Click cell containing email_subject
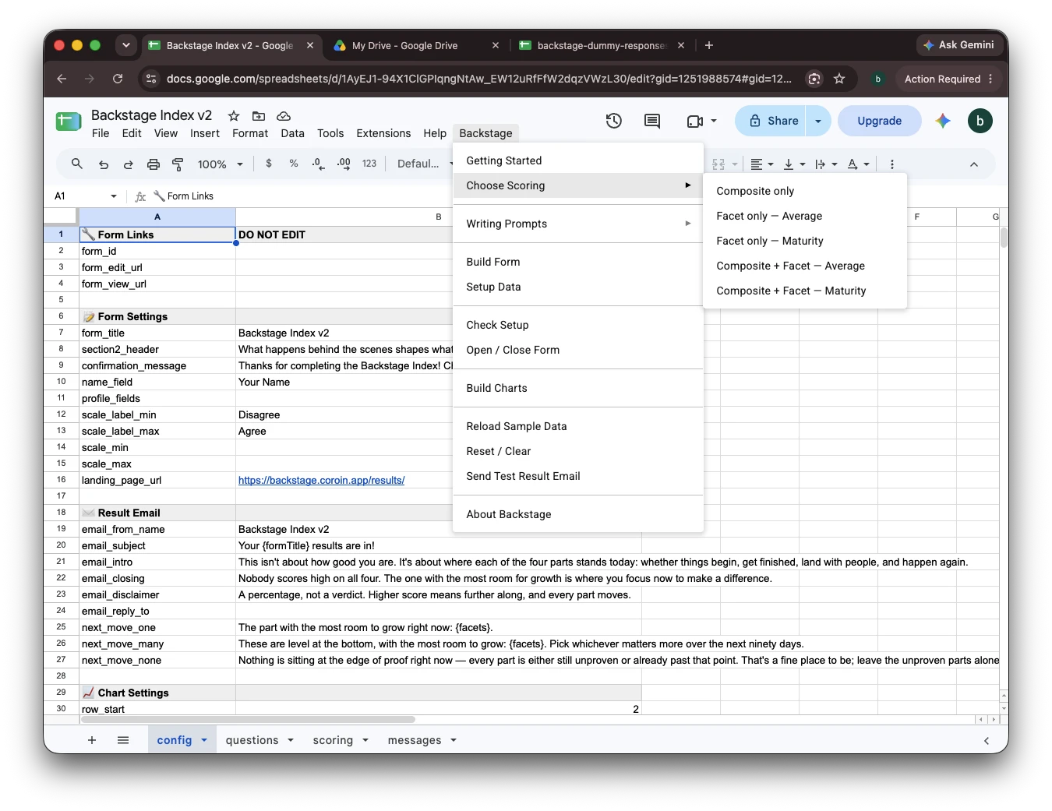Image resolution: width=1052 pixels, height=811 pixels. tap(157, 545)
